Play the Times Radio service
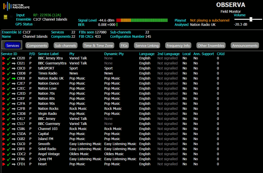The height and width of the screenshot is (173, 263). click(4, 74)
